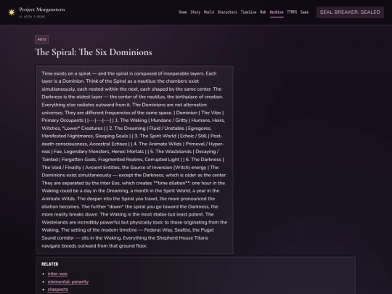Click the Seal Breaker: Sealed button
Screen dimensions: 392x294
[350, 12]
